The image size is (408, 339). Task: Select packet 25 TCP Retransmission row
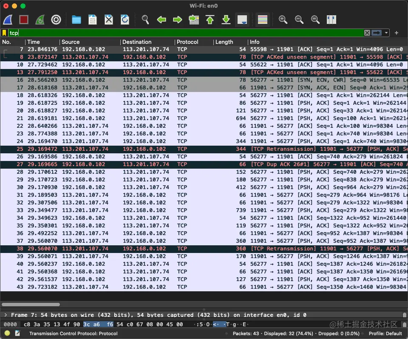coord(204,149)
